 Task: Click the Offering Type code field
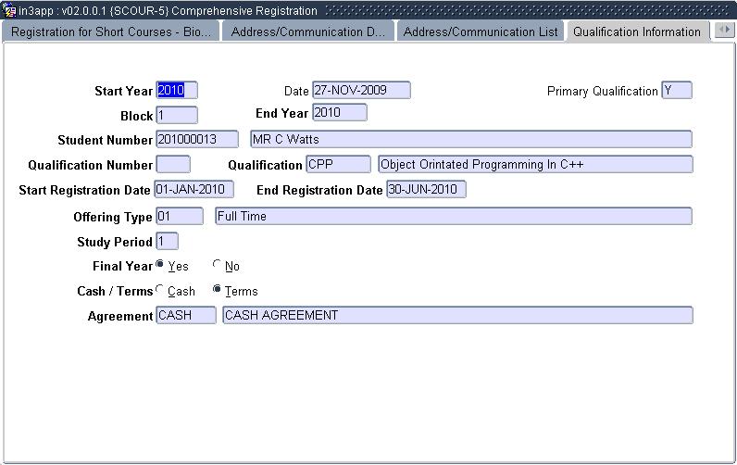(x=179, y=216)
